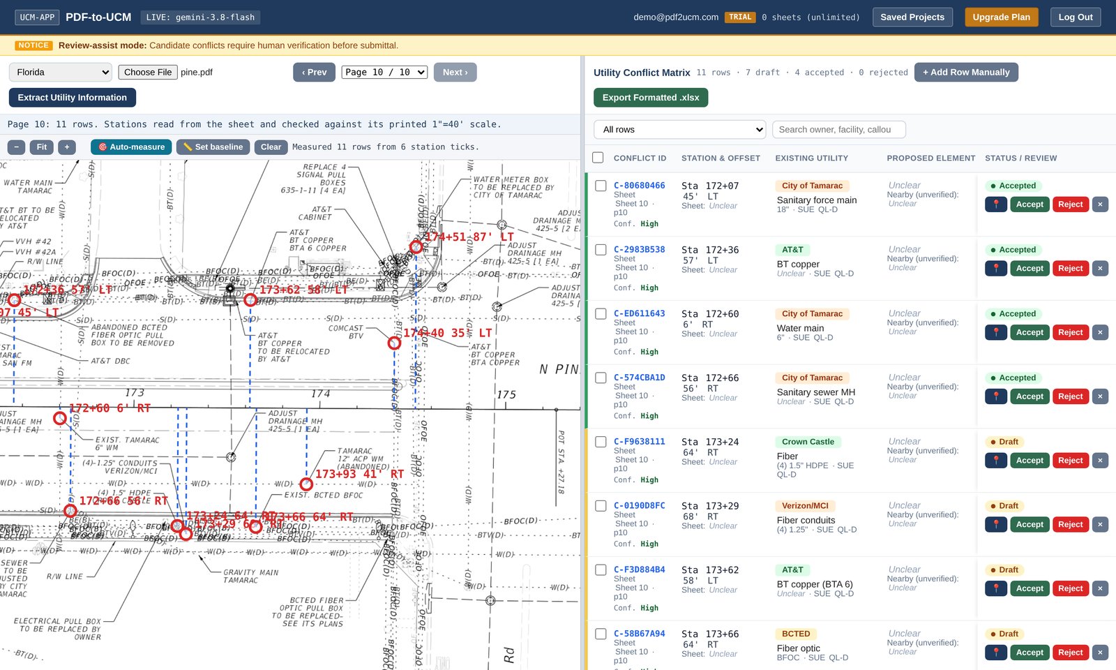Screen dimensions: 1116x670
Task: Locate C-F9638111 on sheet with pin
Action: (996, 461)
